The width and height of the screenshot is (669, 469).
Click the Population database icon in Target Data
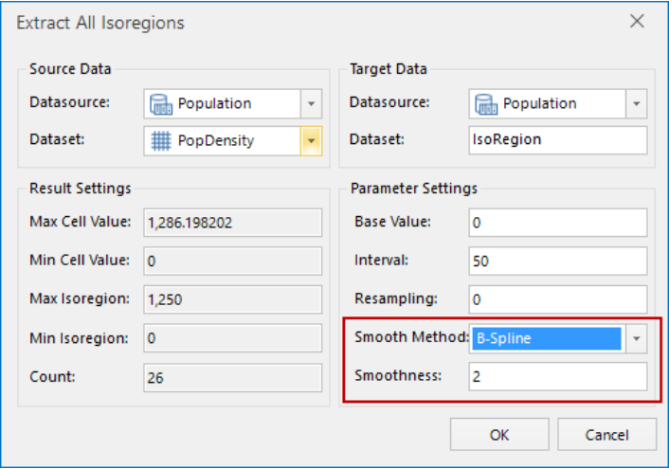coord(486,103)
